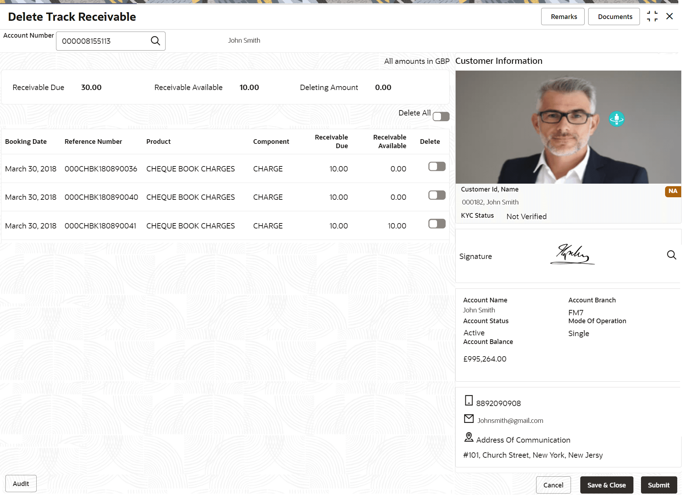Click the Receivable Due column header
The width and height of the screenshot is (683, 495).
click(x=331, y=142)
